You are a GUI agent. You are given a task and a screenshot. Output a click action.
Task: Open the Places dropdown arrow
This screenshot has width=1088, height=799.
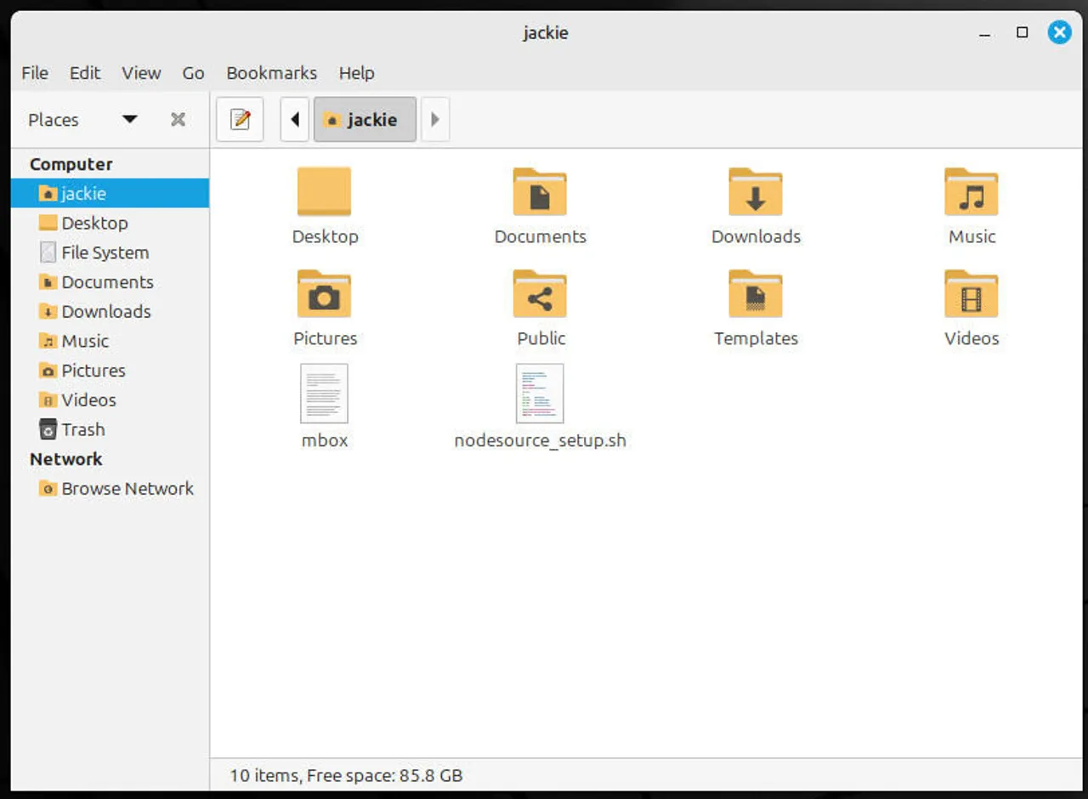pos(129,120)
